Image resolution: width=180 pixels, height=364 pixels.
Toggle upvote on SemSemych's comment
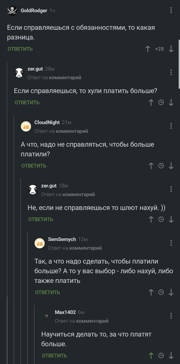pos(151,293)
